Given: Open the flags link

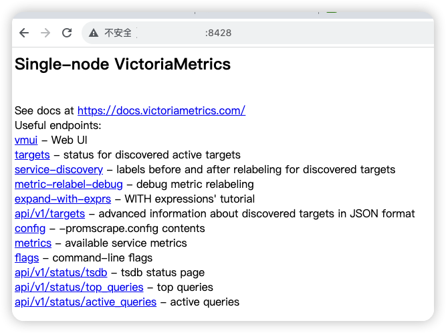Looking at the screenshot, I should click(x=27, y=258).
